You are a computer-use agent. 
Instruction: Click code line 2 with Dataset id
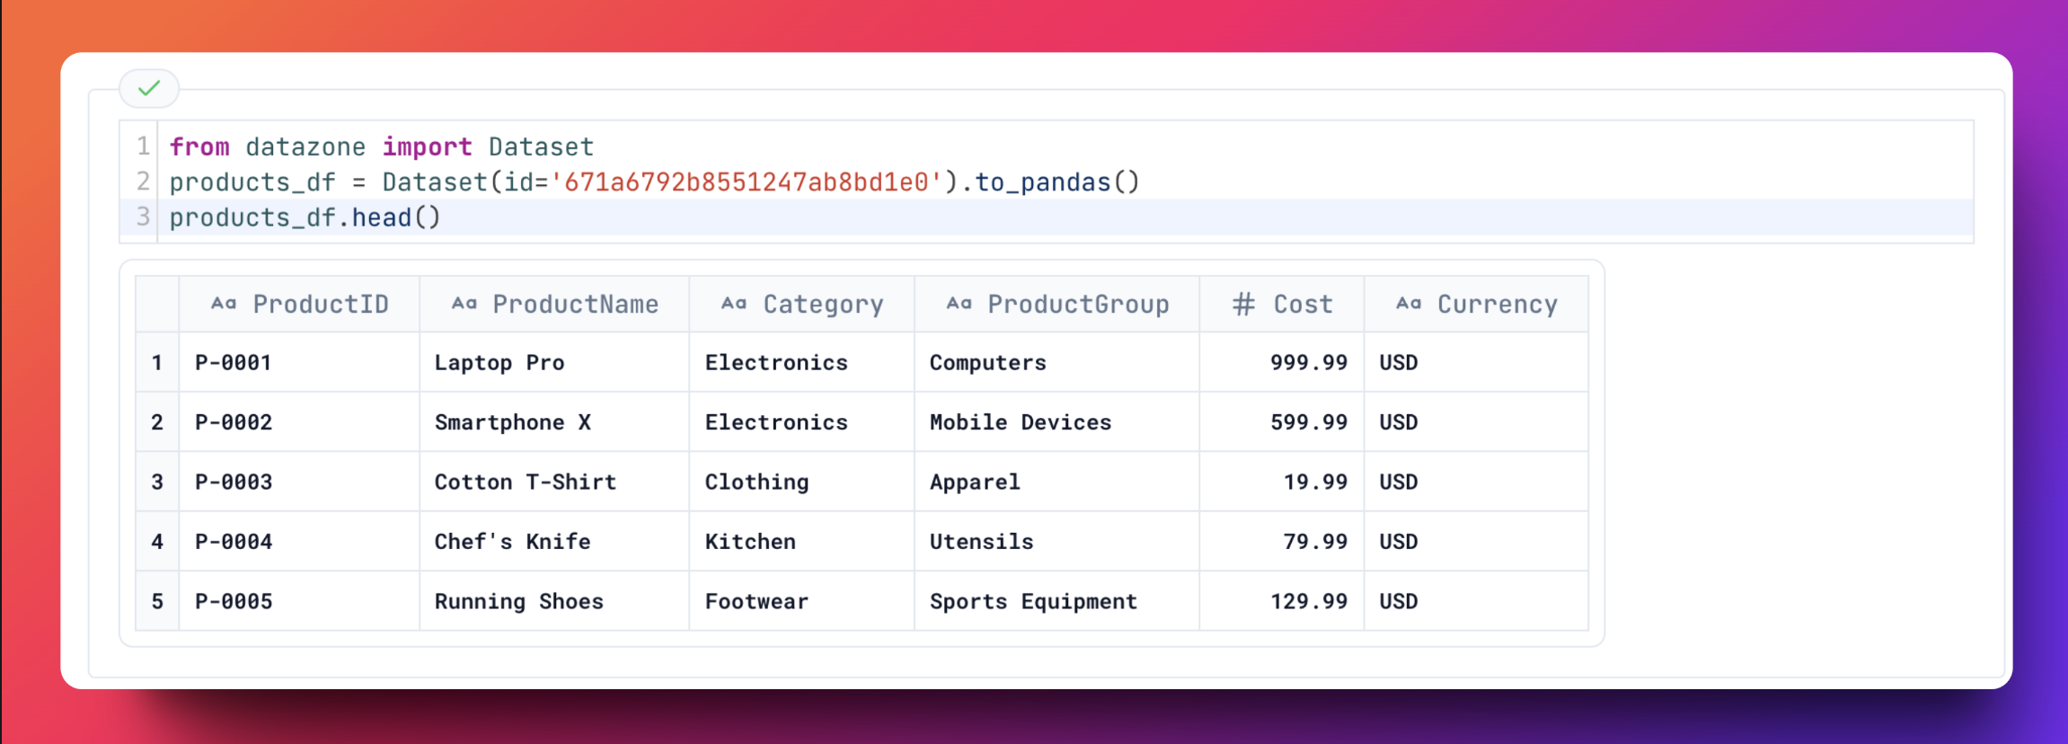(654, 182)
